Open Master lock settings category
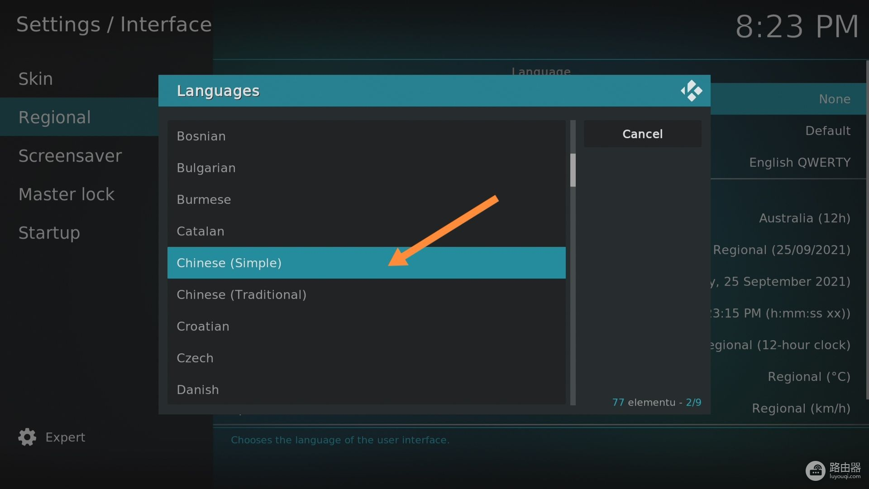Image resolution: width=869 pixels, height=489 pixels. (x=67, y=194)
